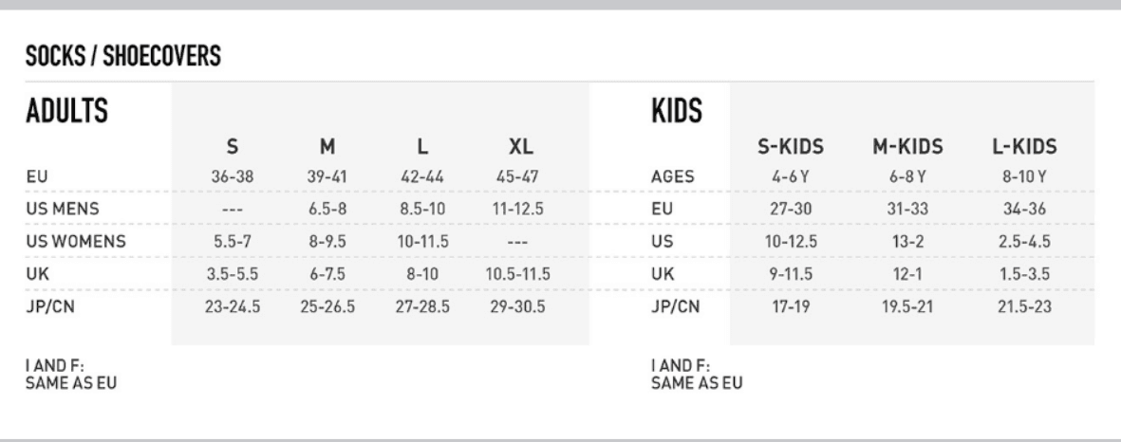Click the M-KIDS column header
Screen dimensions: 1121x442
pos(907,147)
